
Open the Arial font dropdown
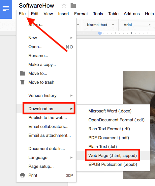point(137,25)
